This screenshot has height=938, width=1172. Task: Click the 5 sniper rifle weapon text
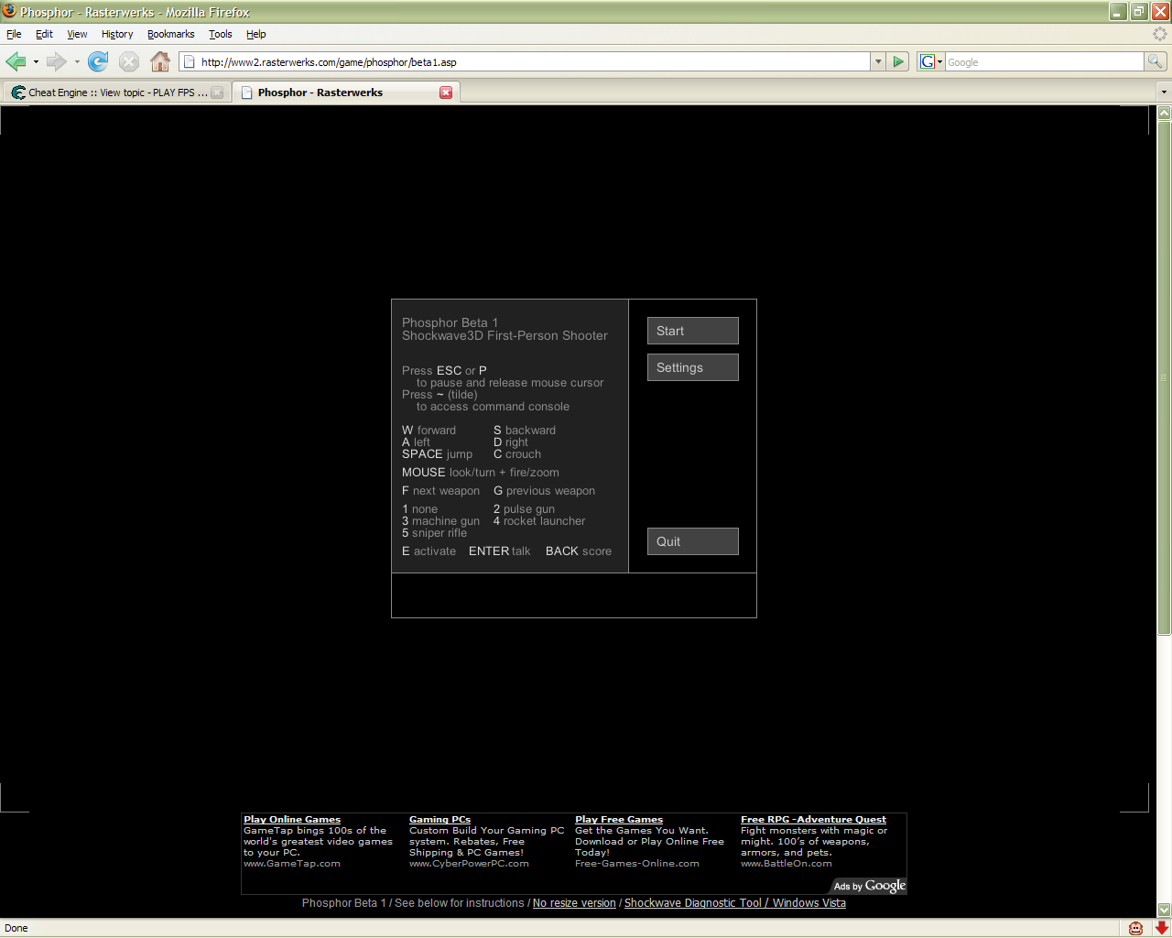click(x=434, y=533)
